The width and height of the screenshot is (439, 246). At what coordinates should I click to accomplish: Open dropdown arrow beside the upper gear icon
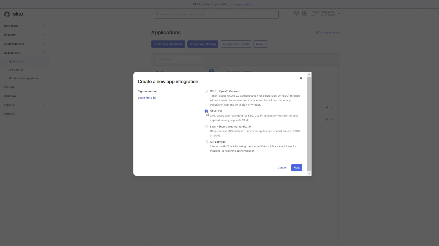pos(332,107)
